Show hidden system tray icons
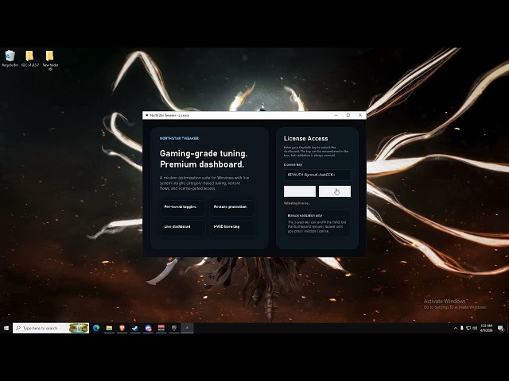The width and height of the screenshot is (509, 381). (x=456, y=328)
